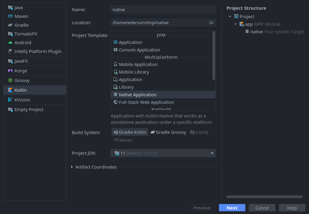Click the Cancel button
Image resolution: width=309 pixels, height=214 pixels.
click(x=262, y=208)
